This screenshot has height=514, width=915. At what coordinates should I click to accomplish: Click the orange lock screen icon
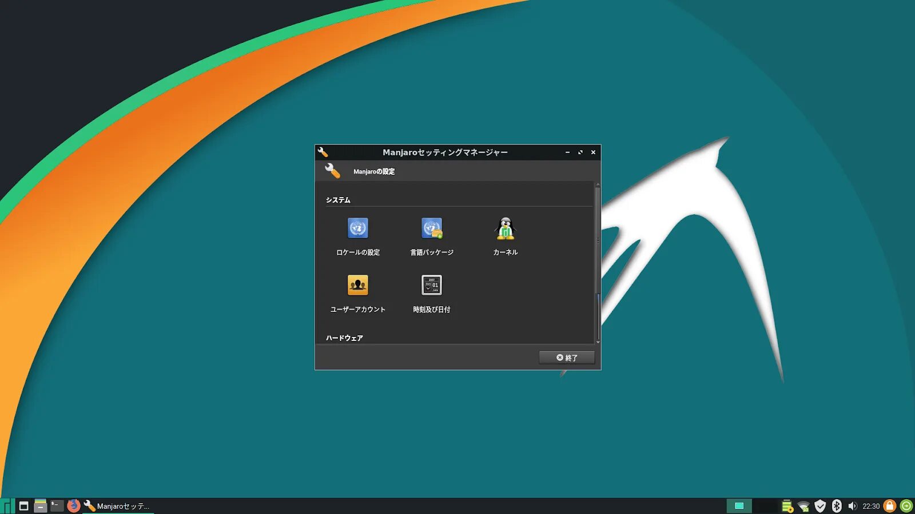pyautogui.click(x=890, y=506)
